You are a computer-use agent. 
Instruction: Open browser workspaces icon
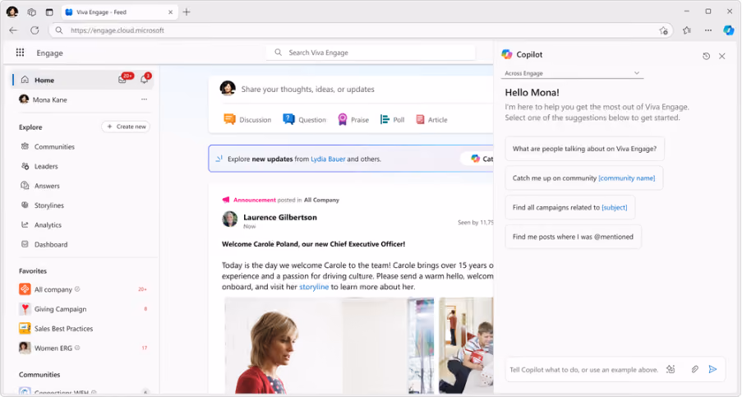(31, 12)
